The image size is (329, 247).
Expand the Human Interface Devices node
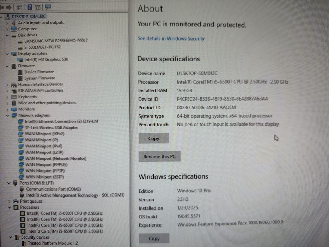pyautogui.click(x=7, y=85)
